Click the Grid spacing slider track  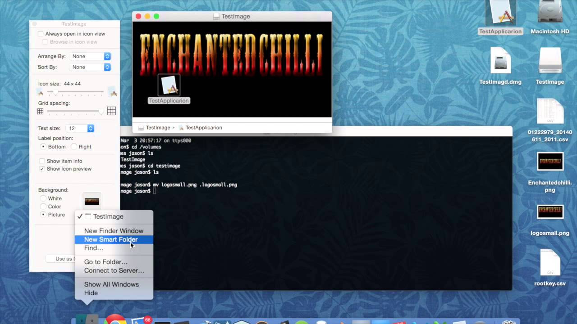[75, 111]
